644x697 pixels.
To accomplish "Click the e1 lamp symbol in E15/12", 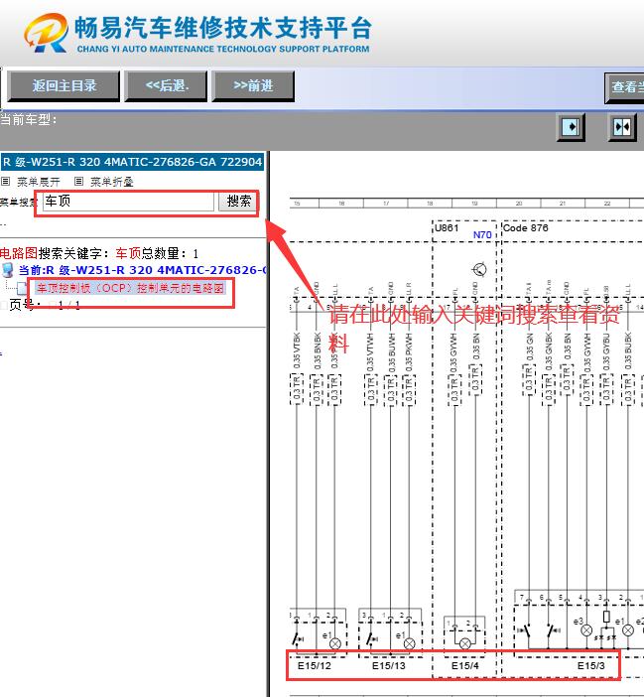I will pyautogui.click(x=335, y=643).
